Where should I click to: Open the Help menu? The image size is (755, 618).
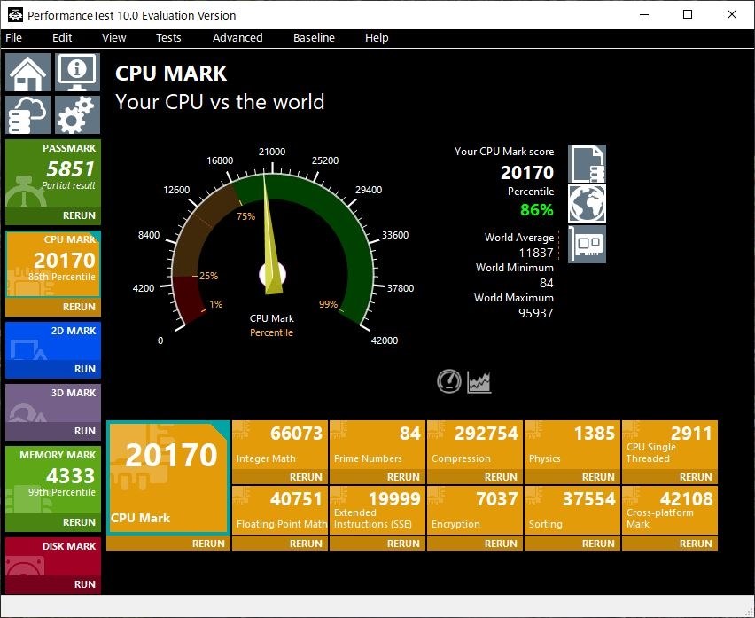pyautogui.click(x=377, y=37)
